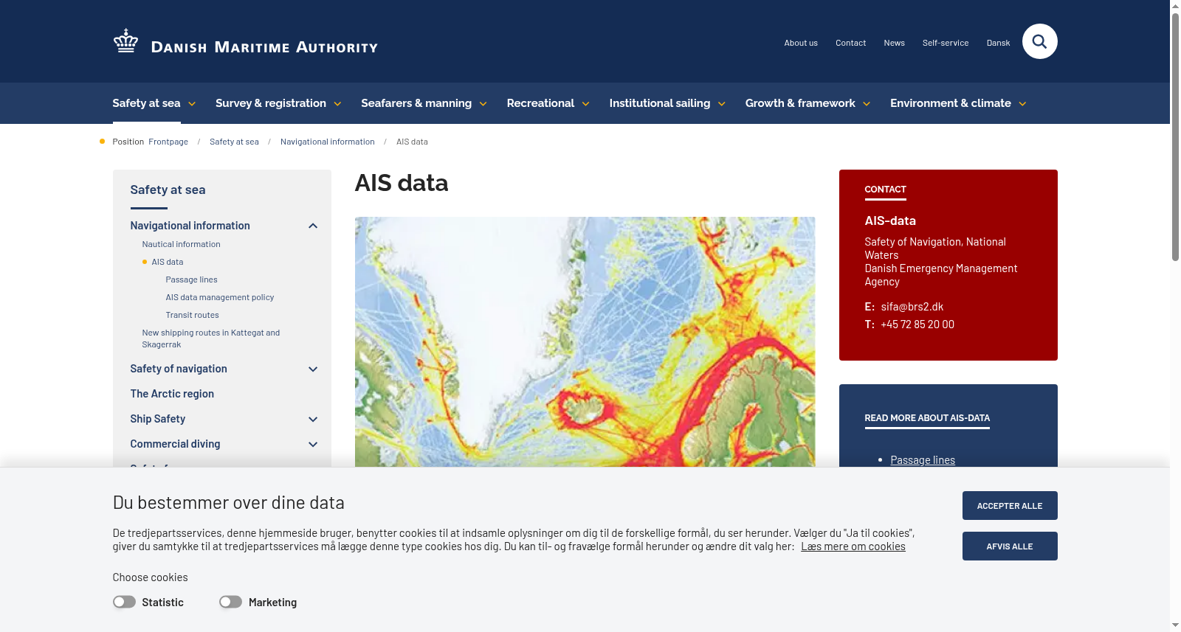Click the ACCEPTER ALLE button
The image size is (1181, 632).
pos(1010,506)
